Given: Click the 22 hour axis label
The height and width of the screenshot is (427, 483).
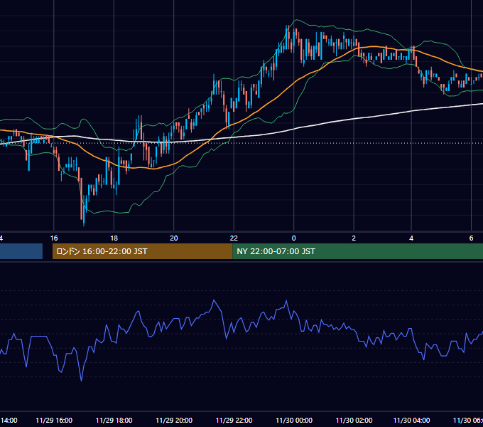Looking at the screenshot, I should 234,238.
